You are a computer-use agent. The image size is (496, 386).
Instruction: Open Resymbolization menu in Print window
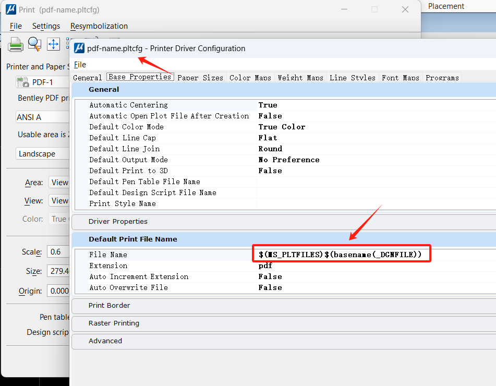pyautogui.click(x=99, y=26)
